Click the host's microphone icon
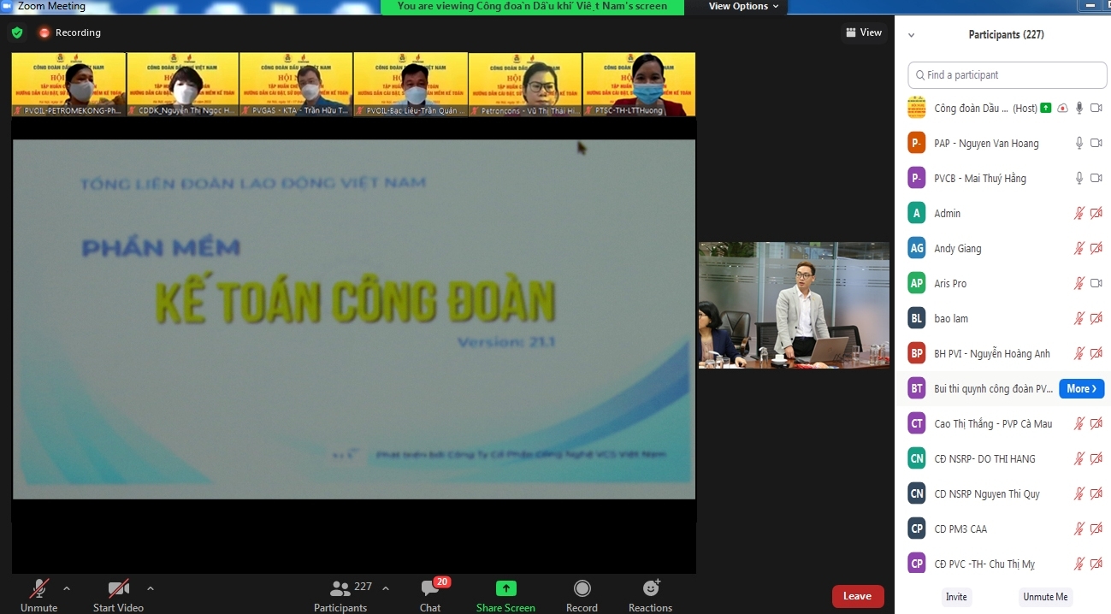Screen dimensions: 1111x614 tap(1079, 109)
